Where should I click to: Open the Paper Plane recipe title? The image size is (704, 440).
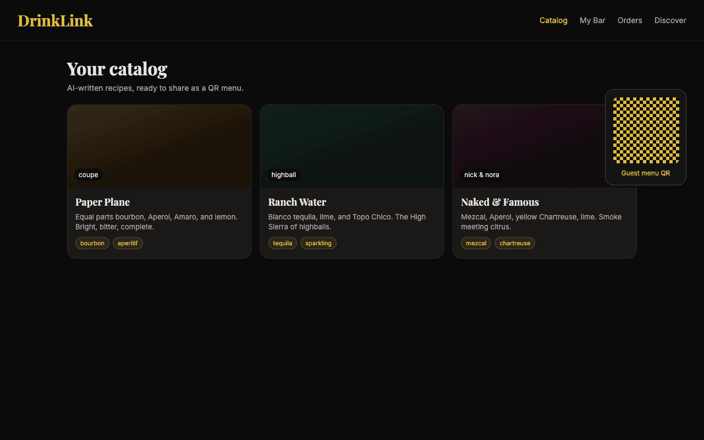tap(102, 202)
